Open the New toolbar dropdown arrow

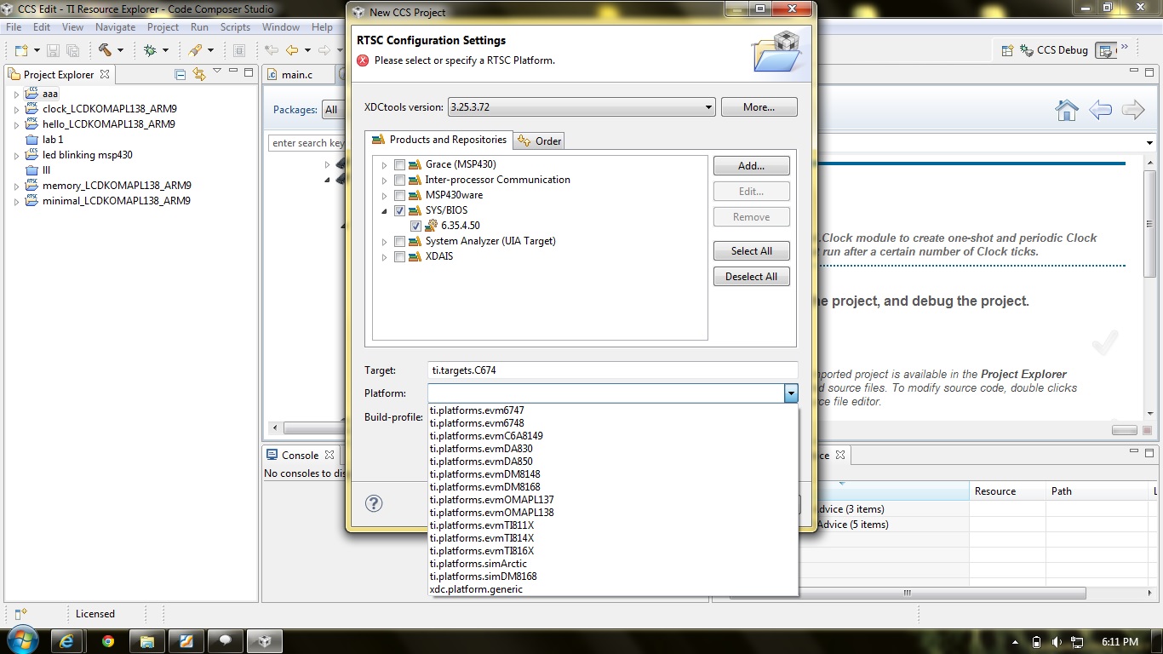(36, 50)
